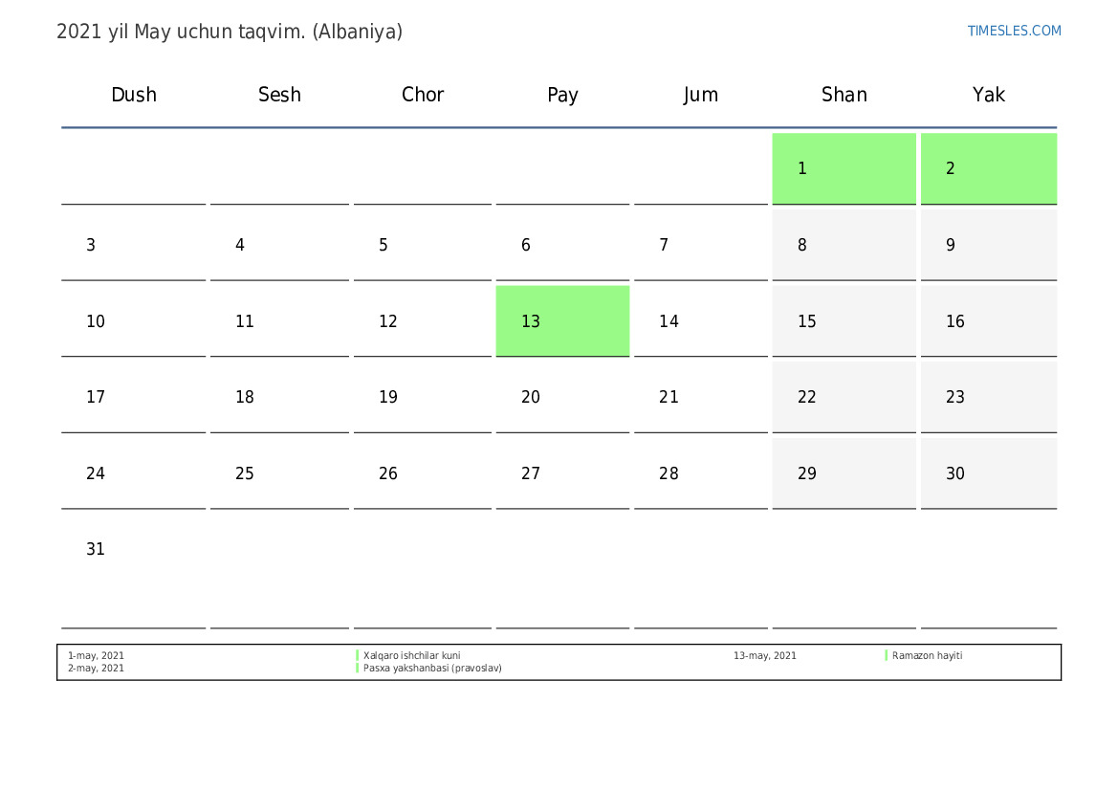This screenshot has width=1118, height=791.
Task: Open the TIMESLES.COM link
Action: tap(1014, 31)
